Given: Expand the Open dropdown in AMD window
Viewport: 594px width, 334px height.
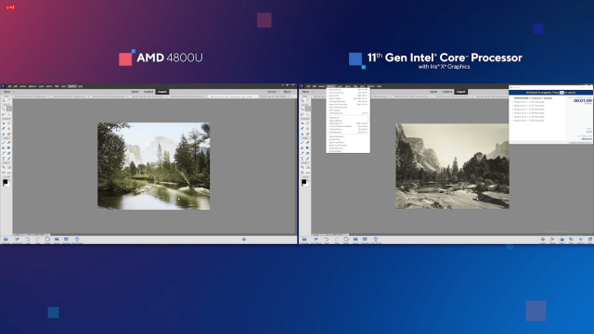Looking at the screenshot, I should click(x=14, y=92).
